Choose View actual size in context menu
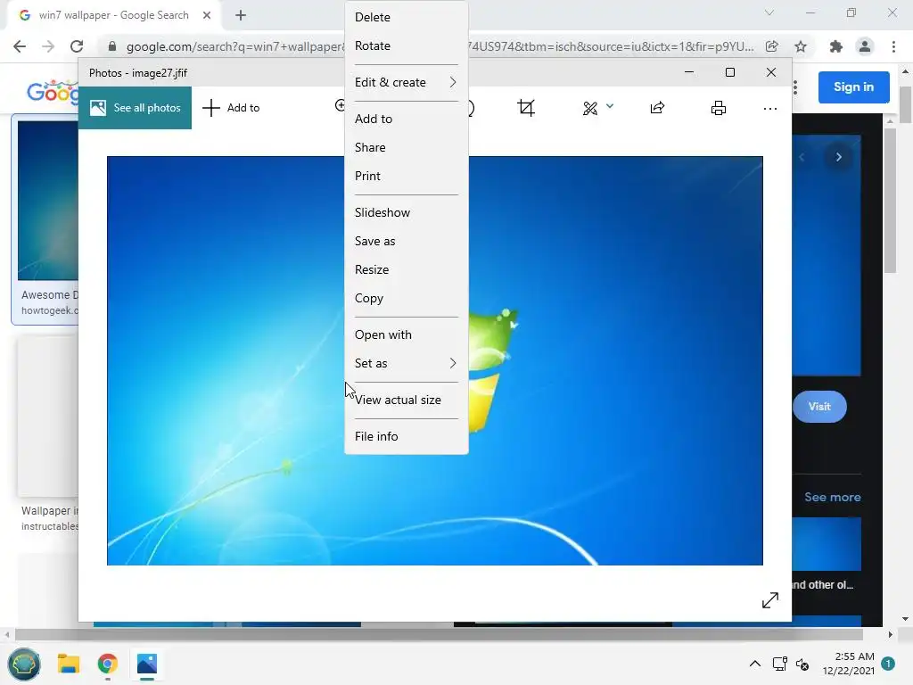Viewport: 913px width, 685px height. (407, 400)
